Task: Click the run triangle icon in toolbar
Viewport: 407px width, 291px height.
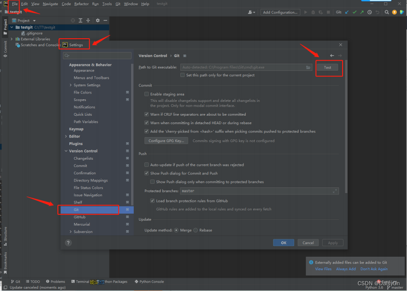Action: tap(306, 12)
